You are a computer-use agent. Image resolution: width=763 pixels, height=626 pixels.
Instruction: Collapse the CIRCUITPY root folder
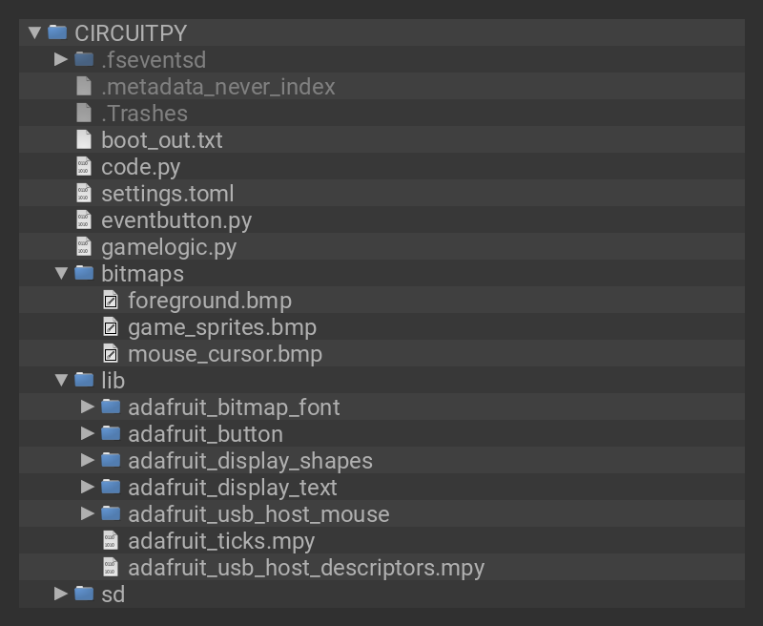[35, 33]
